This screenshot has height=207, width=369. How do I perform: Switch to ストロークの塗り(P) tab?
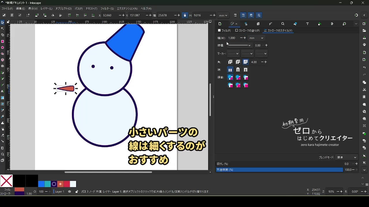coord(247,30)
